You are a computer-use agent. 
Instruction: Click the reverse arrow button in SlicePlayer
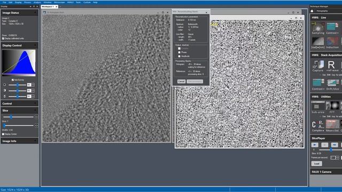335,145
